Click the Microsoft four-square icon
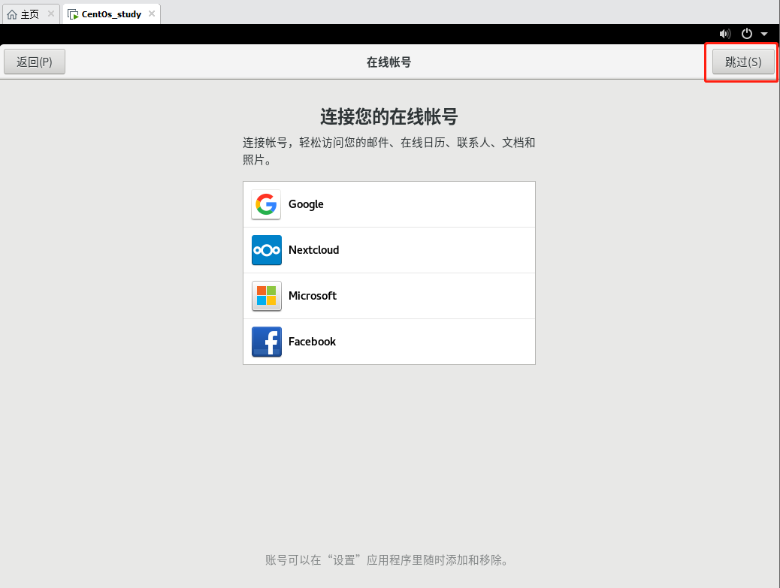The width and height of the screenshot is (780, 588). (x=266, y=295)
